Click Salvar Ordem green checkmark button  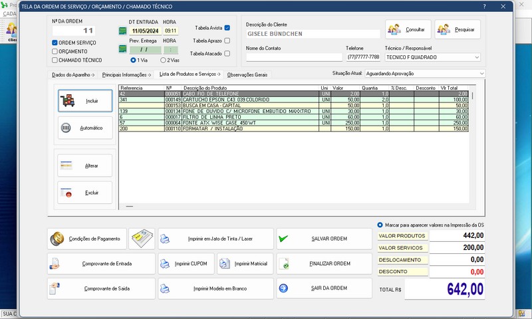pos(324,239)
